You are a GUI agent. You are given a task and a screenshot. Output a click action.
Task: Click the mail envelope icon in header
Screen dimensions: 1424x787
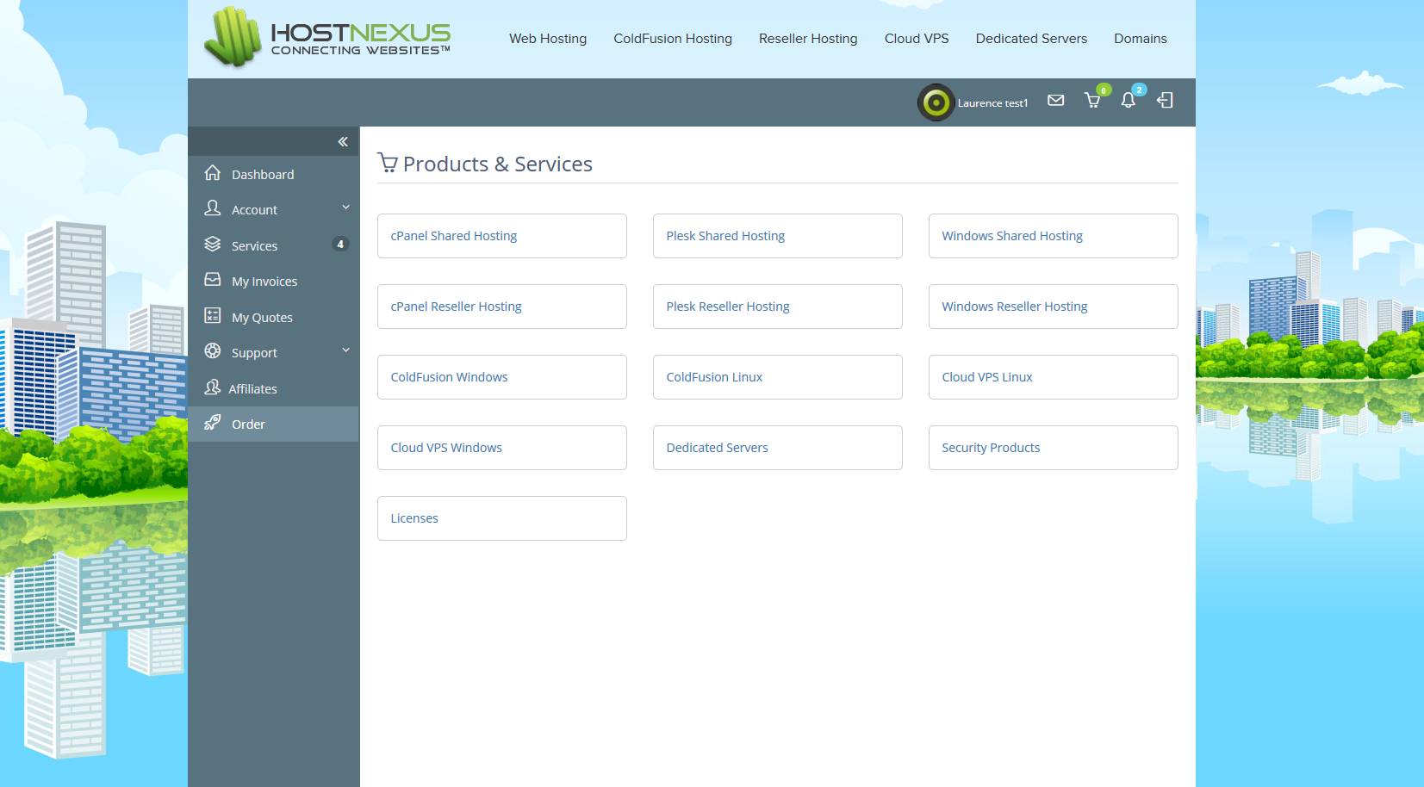1055,101
